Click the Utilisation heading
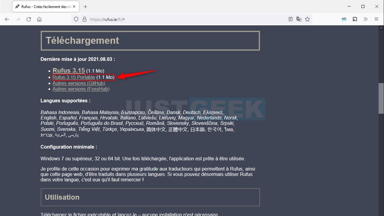Viewport: 384px width, 216px height. click(62, 197)
